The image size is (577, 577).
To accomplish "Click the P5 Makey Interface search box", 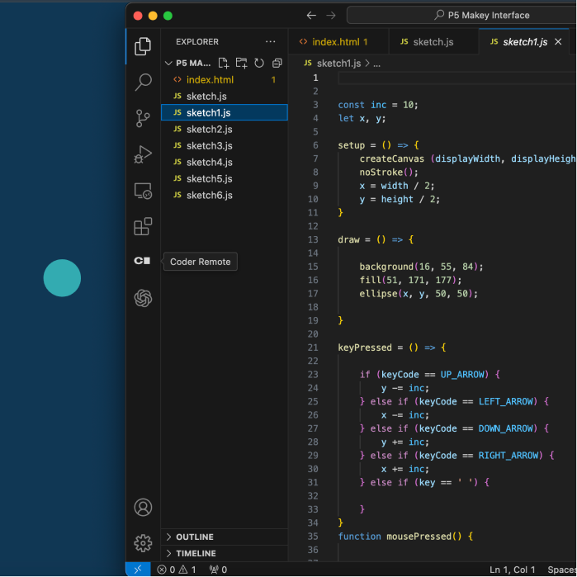I will tap(461, 16).
